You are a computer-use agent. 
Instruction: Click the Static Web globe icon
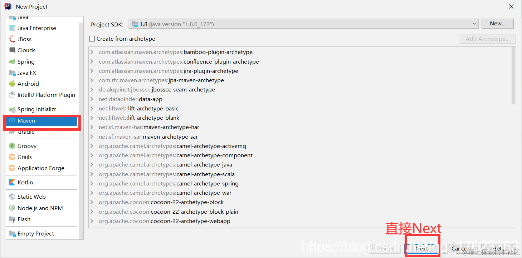click(x=12, y=197)
